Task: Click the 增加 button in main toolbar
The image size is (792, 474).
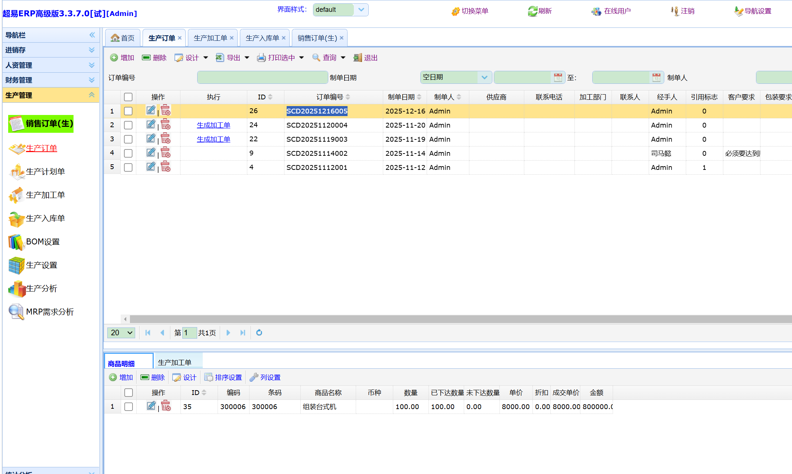Action: [x=122, y=57]
